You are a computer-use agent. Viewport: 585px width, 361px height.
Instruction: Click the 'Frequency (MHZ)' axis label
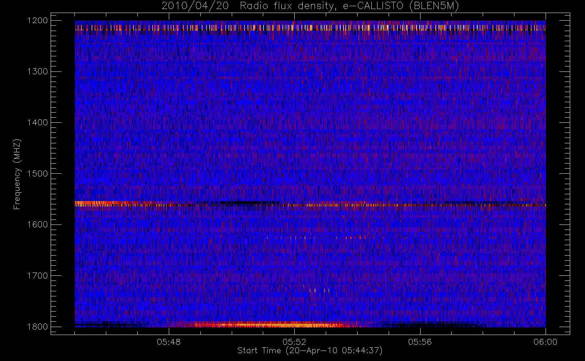pos(17,174)
